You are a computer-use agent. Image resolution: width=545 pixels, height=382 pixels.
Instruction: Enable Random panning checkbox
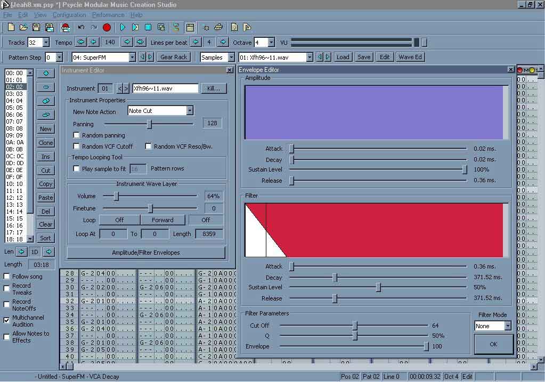77,135
